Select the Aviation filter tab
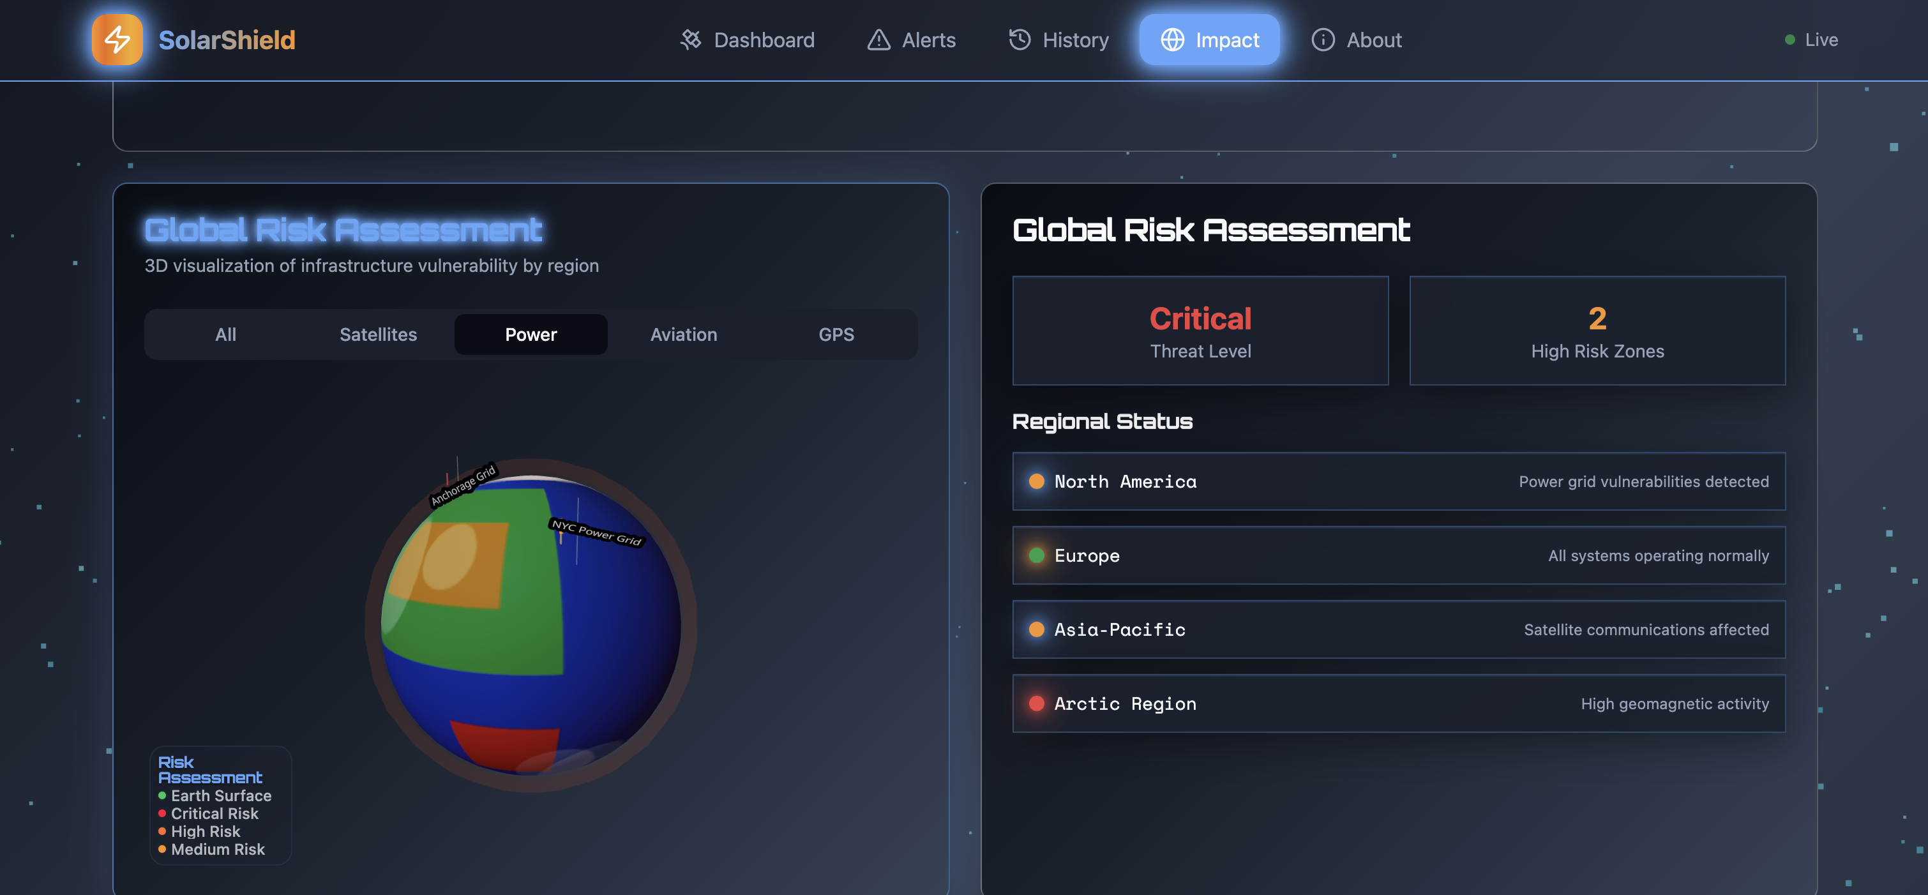This screenshot has height=895, width=1928. tap(683, 335)
